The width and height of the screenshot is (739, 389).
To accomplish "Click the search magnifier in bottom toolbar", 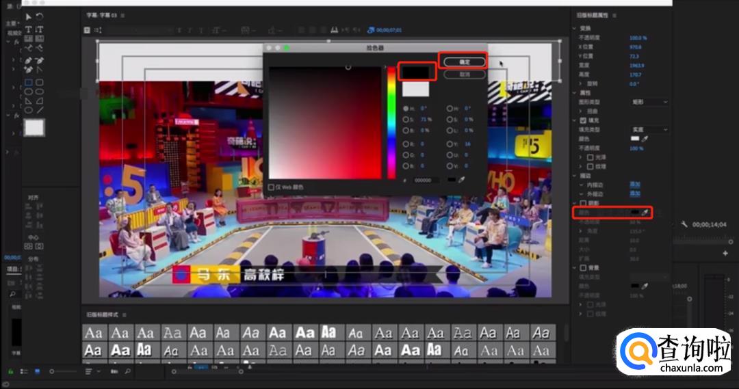I will coord(128,372).
